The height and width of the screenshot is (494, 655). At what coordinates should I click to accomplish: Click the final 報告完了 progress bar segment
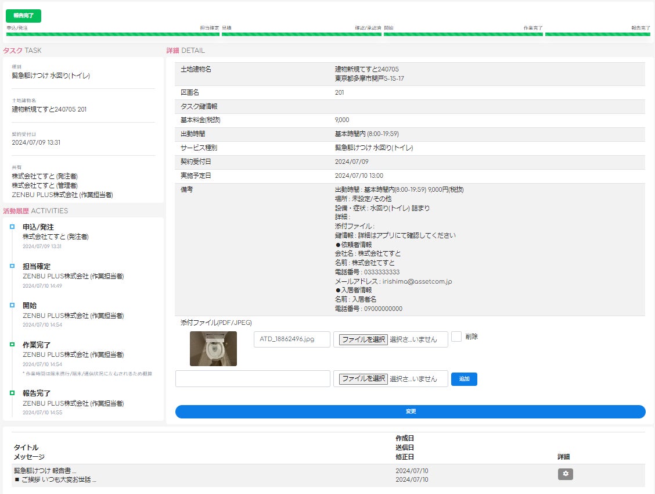click(598, 34)
